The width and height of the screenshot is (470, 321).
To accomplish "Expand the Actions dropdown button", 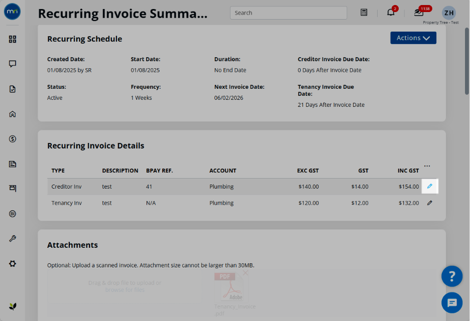I will coord(413,38).
